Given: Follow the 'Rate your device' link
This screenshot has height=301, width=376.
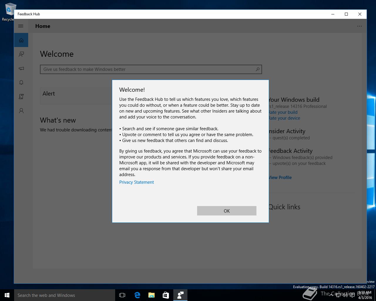Looking at the screenshot, I should (284, 118).
